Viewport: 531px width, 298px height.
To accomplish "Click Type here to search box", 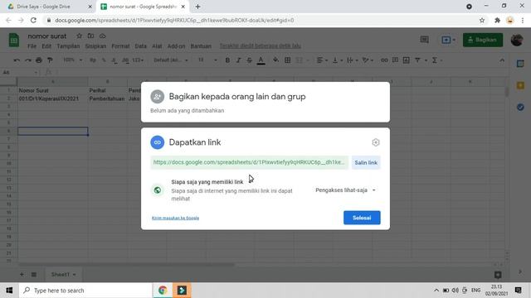I will click(85, 291).
